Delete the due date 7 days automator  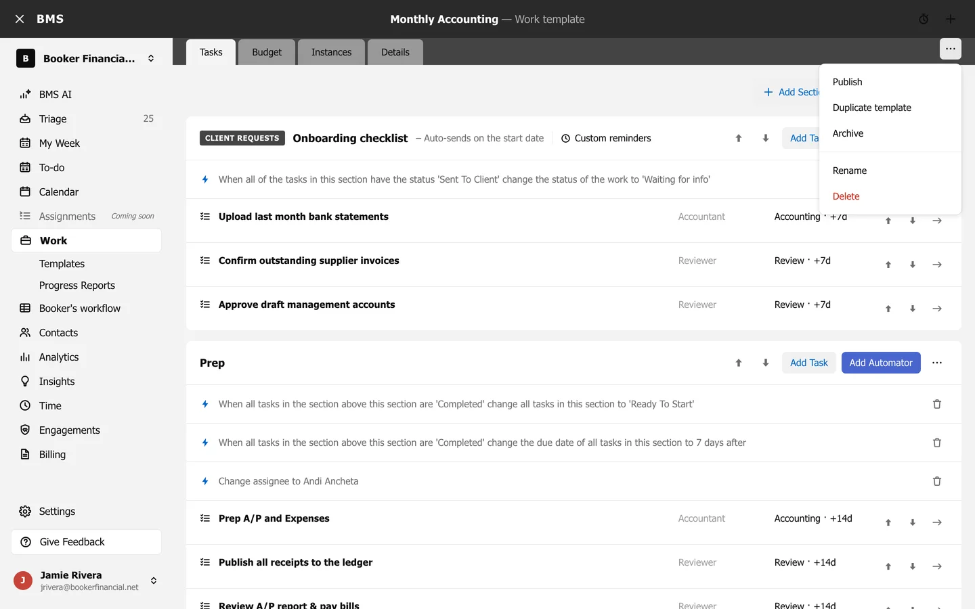pyautogui.click(x=937, y=443)
